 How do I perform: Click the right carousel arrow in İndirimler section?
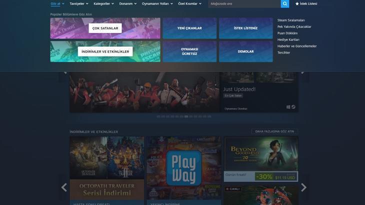[x=303, y=187]
